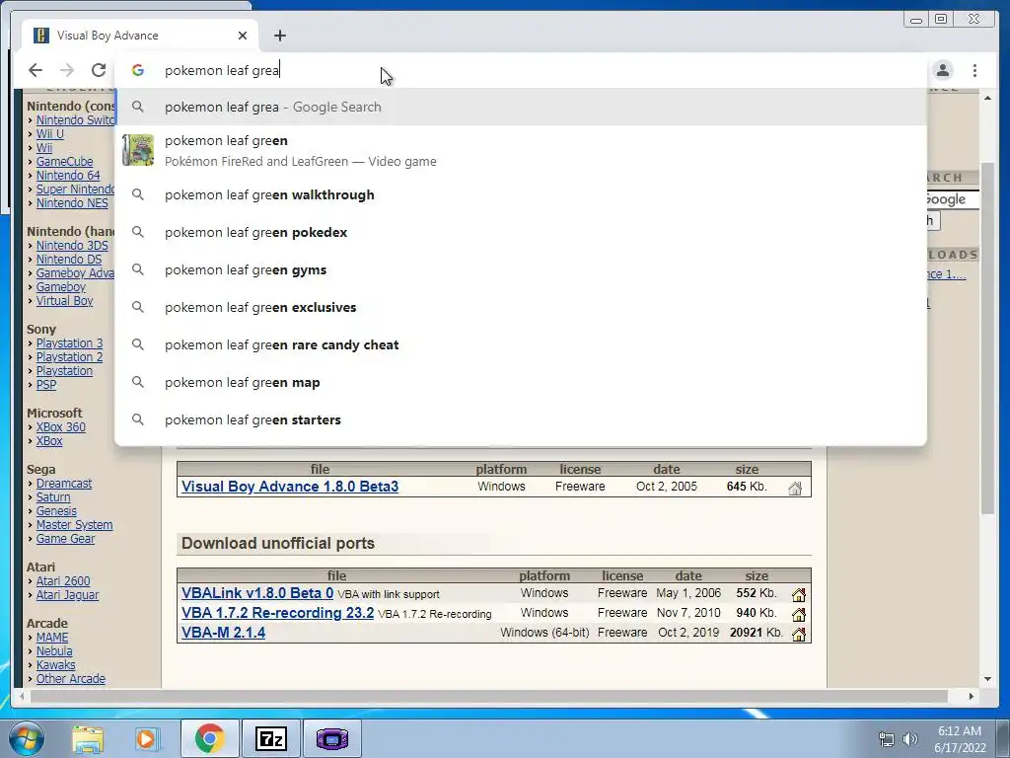Open VBA 1.7.2 Re-recording 23.2 link
This screenshot has height=758, width=1010.
277,613
